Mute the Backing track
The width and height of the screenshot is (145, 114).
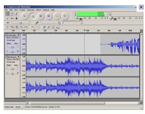[9, 65]
